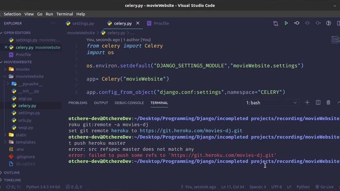
Task: Click movieWebsite breadcrumb segment
Action: tap(81, 33)
